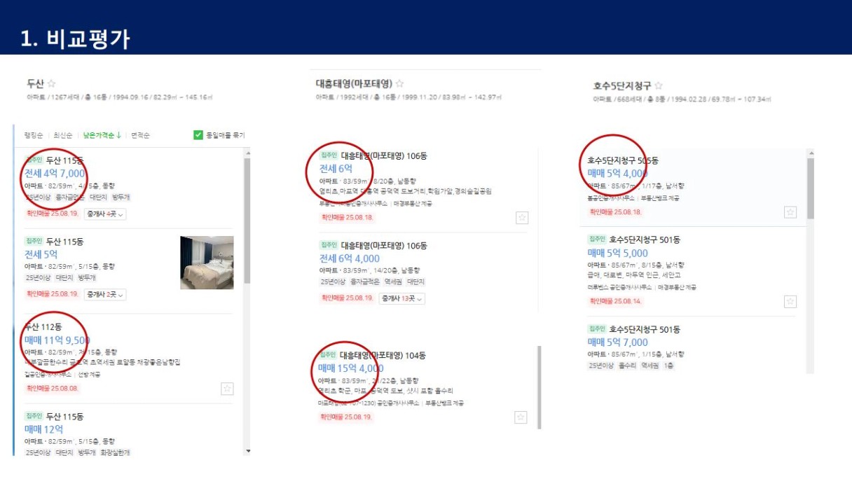
Task: Click the 화장실한개 tag on 매매 12억 listing
Action: tap(115, 452)
